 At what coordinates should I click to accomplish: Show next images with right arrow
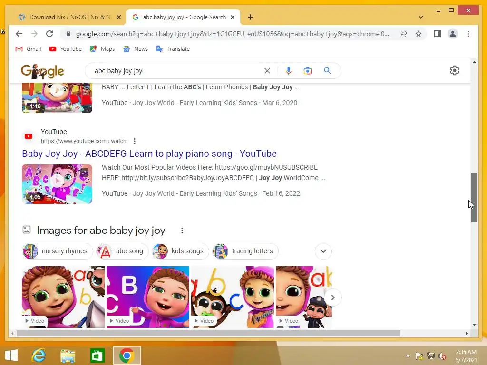[332, 298]
